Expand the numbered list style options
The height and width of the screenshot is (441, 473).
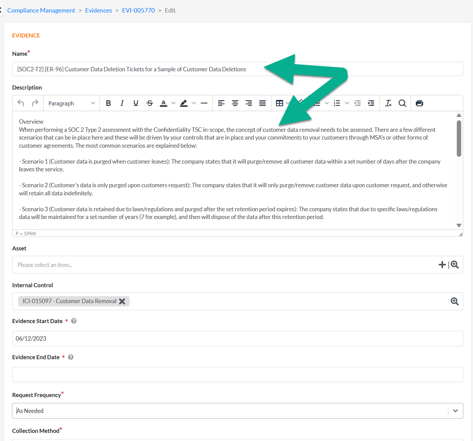347,103
